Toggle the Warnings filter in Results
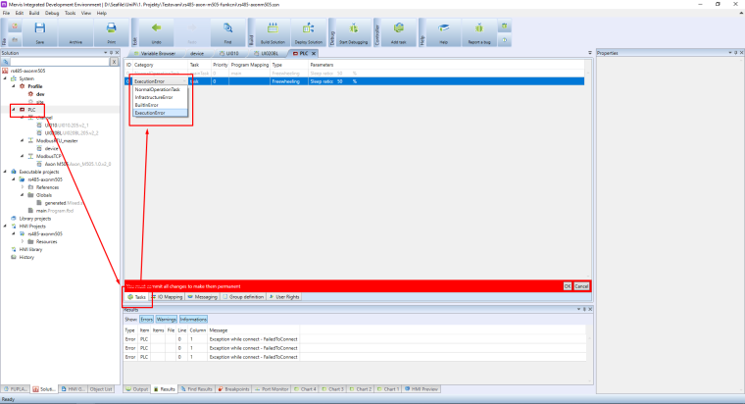The image size is (745, 404). tap(166, 319)
